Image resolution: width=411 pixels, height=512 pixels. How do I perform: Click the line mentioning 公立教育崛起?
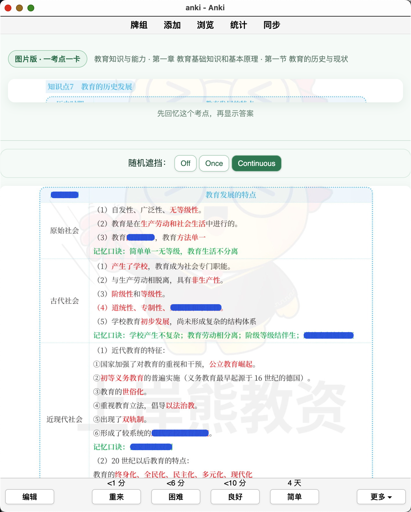[175, 364]
